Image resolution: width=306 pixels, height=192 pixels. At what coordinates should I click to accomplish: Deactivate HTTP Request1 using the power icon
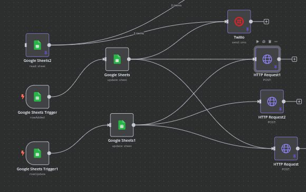click(x=264, y=41)
